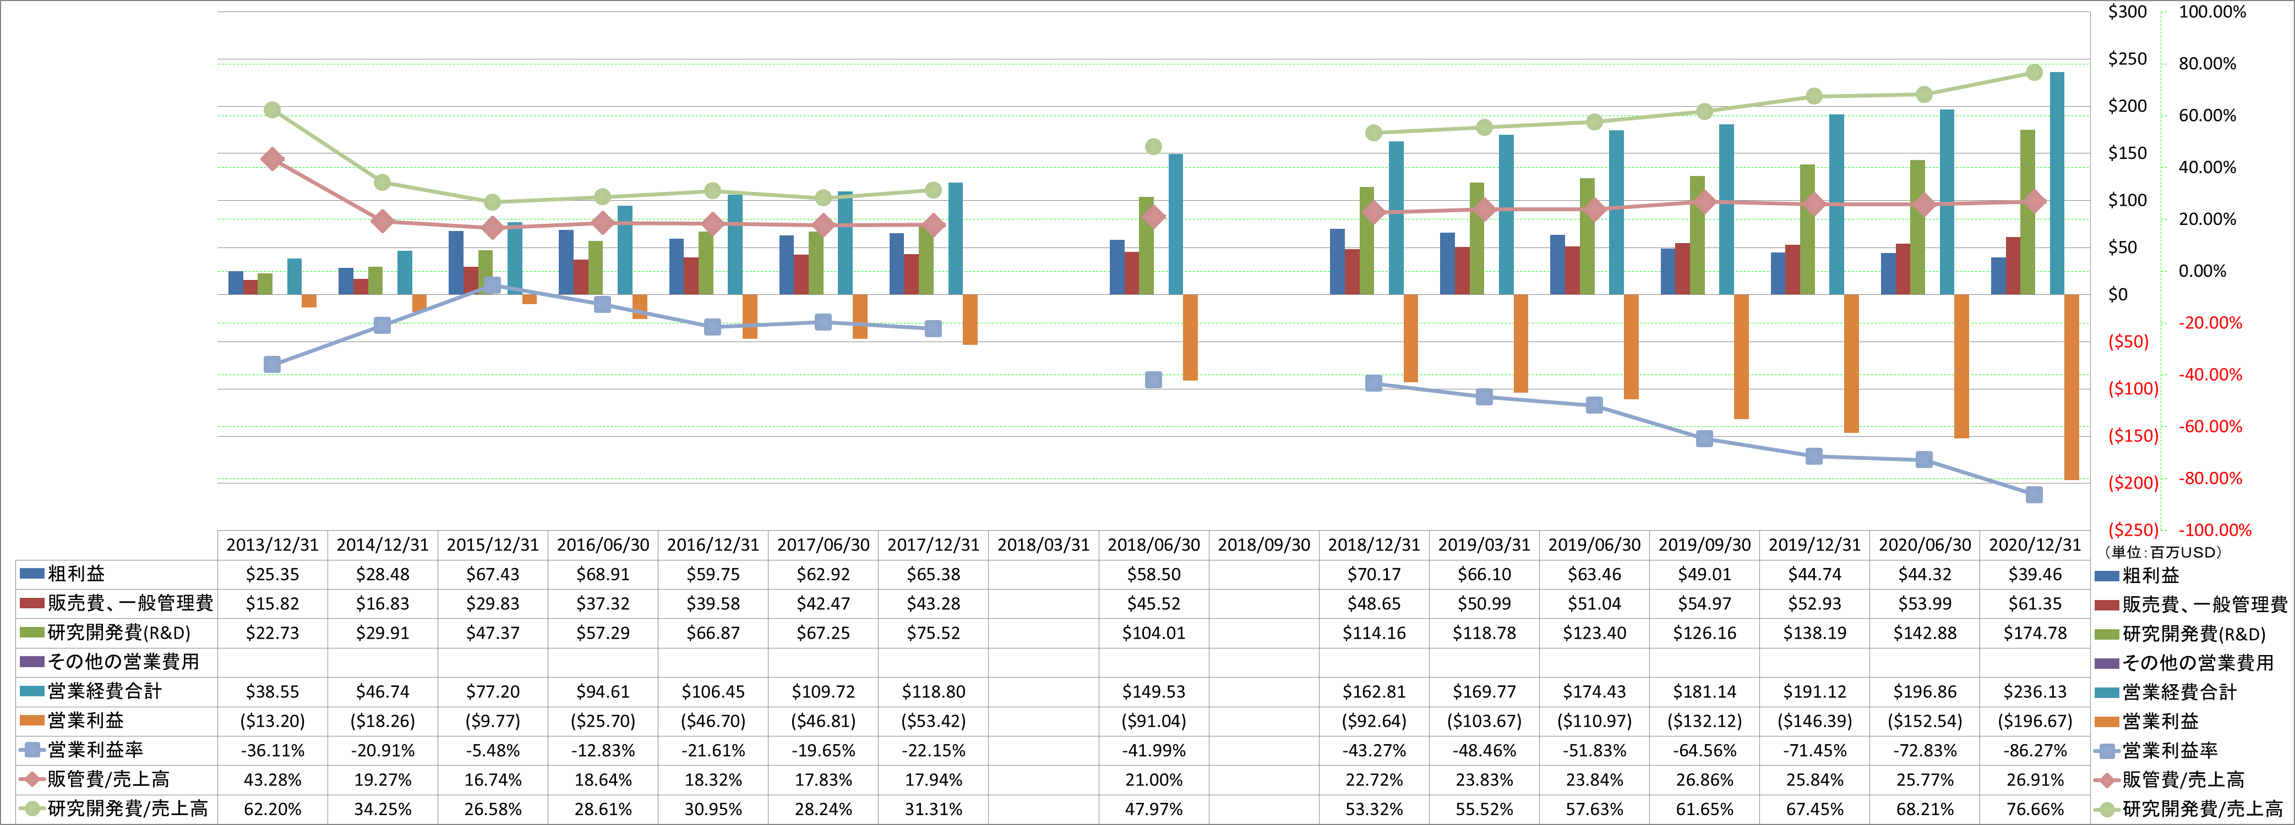Viewport: 2295px width, 825px height.
Task: Click the その他の営業費用 purple legend swatch at left
Action: (x=32, y=662)
